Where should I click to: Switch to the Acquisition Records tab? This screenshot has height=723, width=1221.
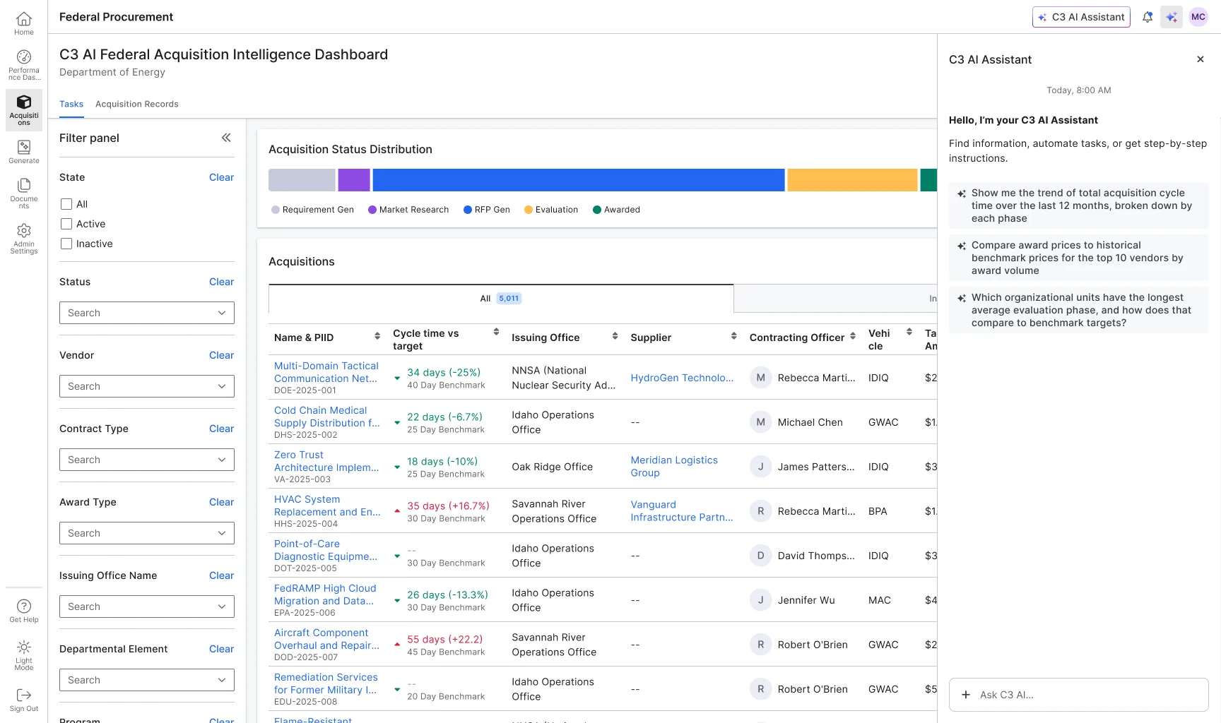(x=137, y=104)
